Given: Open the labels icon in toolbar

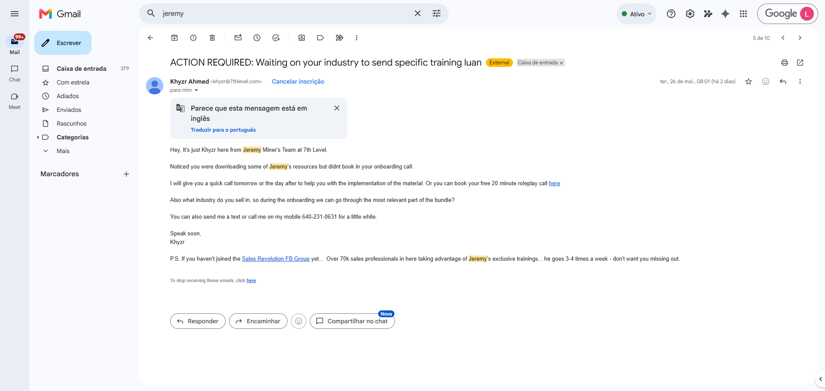Looking at the screenshot, I should (321, 38).
